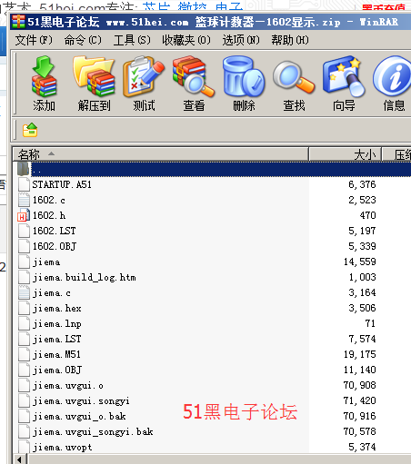411x464 pixels.
Task: Open the 命令(C) menu
Action: coord(83,40)
